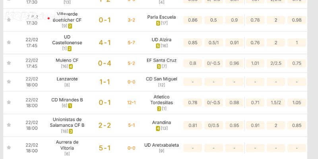Click yellow card badge beside Muleno CF
This screenshot has width=318, height=159.
pyautogui.click(x=71, y=66)
